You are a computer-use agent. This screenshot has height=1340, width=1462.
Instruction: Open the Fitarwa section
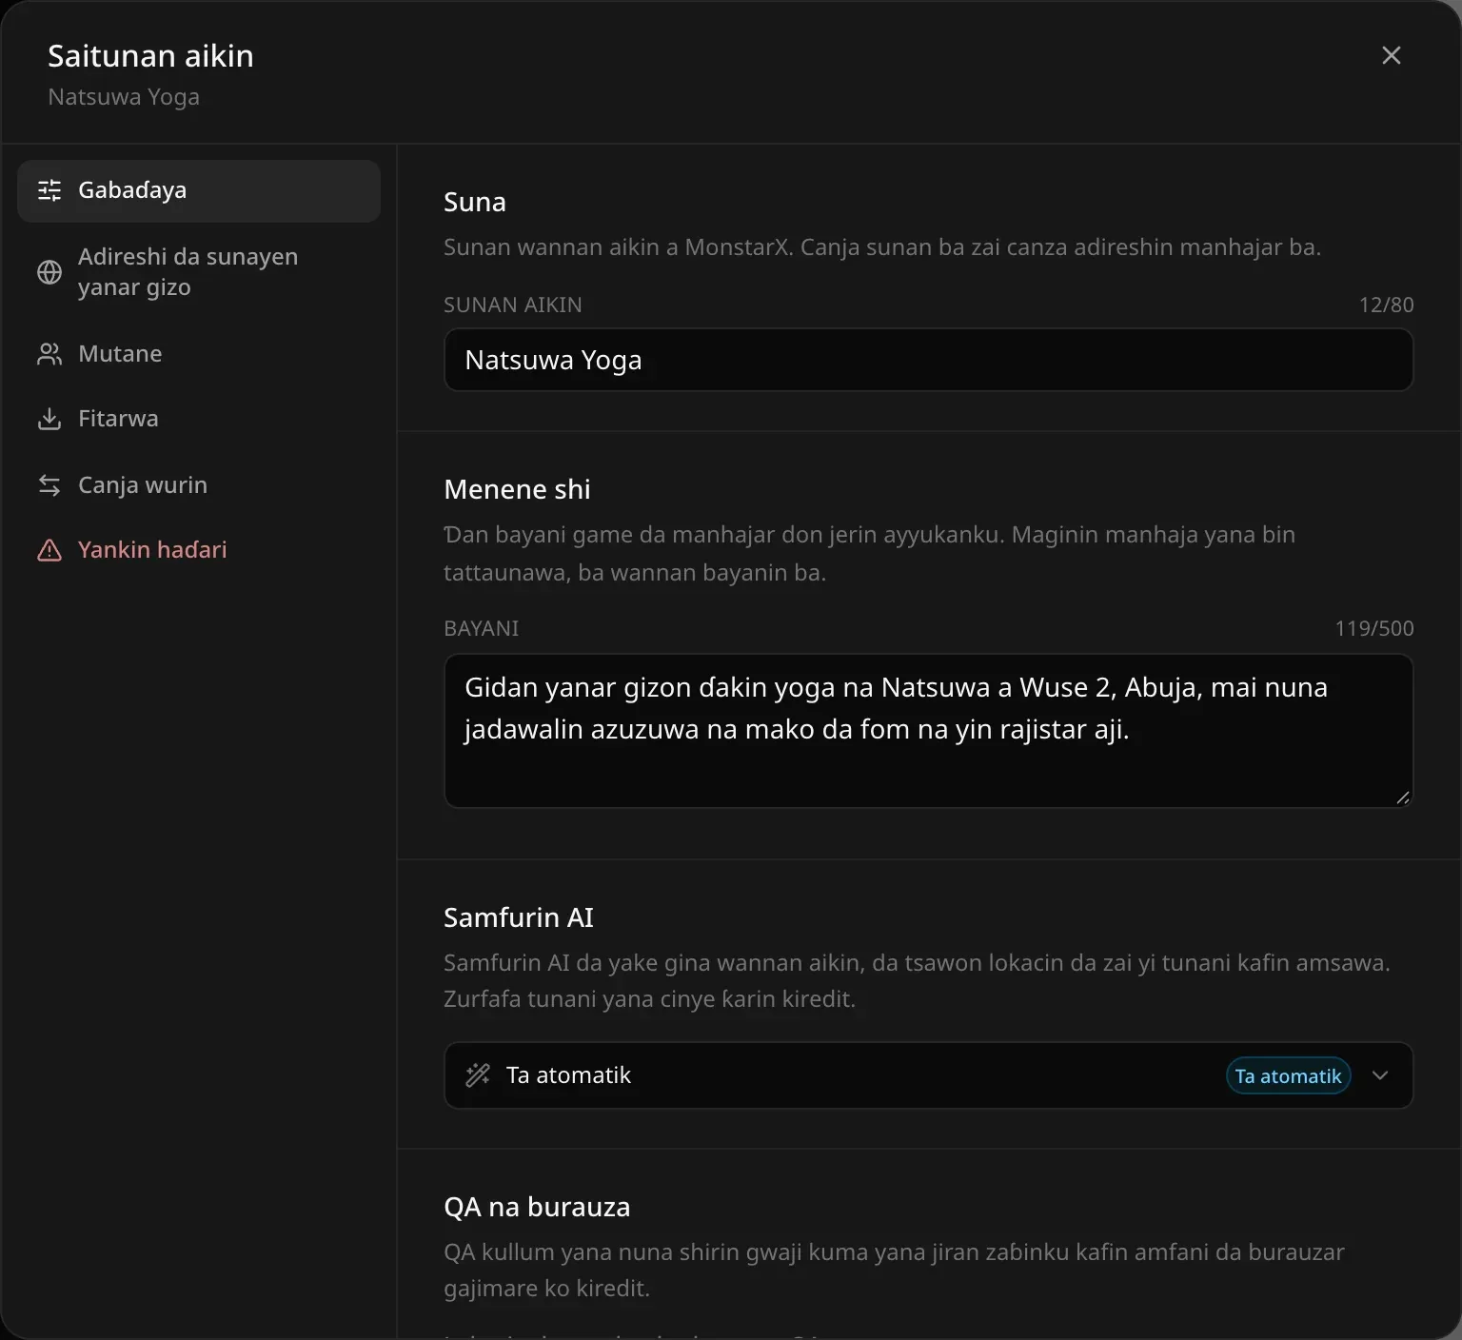pos(199,419)
